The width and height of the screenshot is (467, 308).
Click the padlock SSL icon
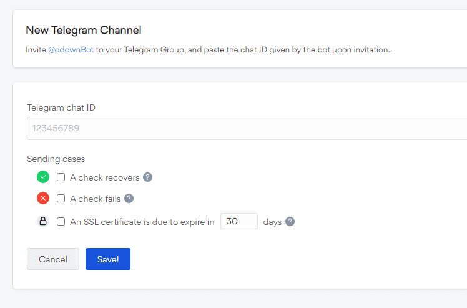pyautogui.click(x=43, y=221)
